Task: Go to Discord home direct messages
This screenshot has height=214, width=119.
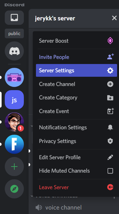Action: point(14,51)
